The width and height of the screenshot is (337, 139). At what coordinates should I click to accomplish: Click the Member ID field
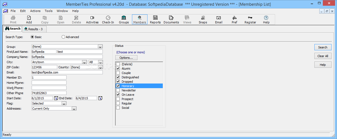pyautogui.click(x=49, y=78)
